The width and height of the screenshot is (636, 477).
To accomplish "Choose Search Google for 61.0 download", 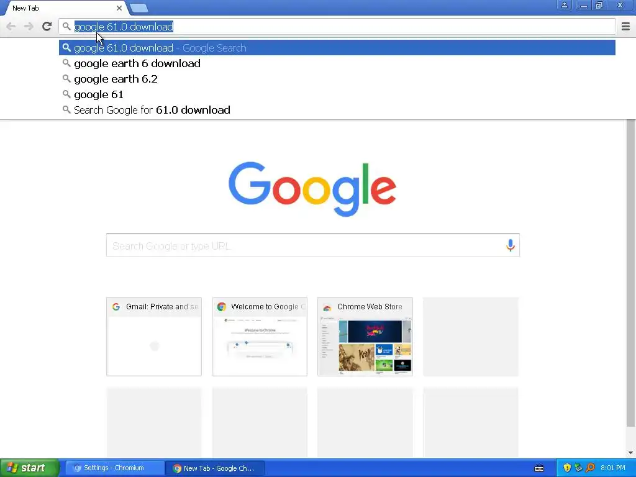I will (x=337, y=110).
